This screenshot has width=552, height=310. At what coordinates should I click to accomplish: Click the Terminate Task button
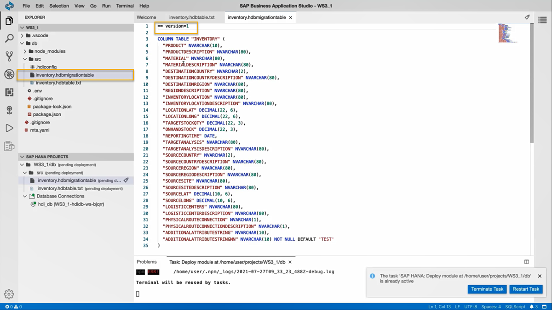click(487, 289)
